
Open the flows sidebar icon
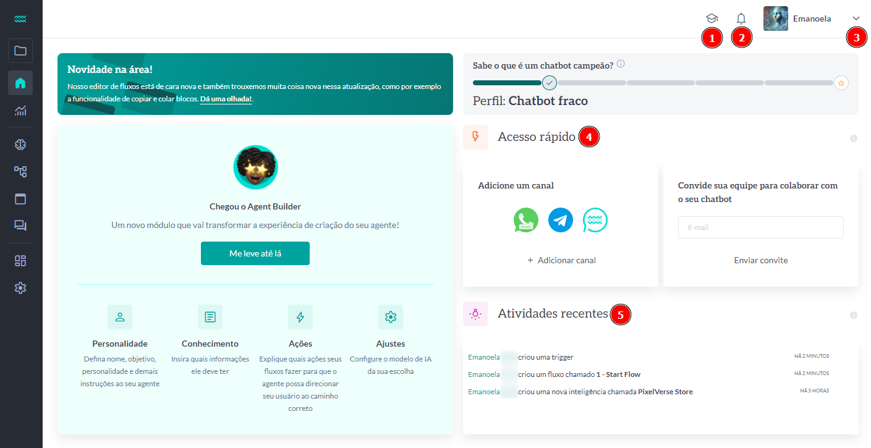coord(20,171)
